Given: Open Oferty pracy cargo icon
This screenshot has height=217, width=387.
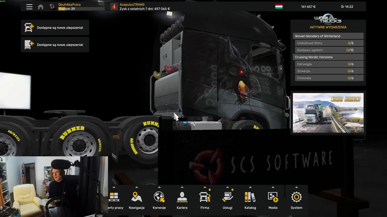Looking at the screenshot, I should pyautogui.click(x=114, y=197).
